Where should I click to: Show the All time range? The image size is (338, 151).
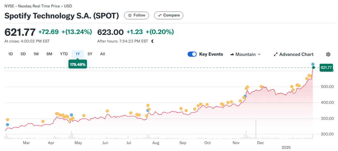pos(102,54)
